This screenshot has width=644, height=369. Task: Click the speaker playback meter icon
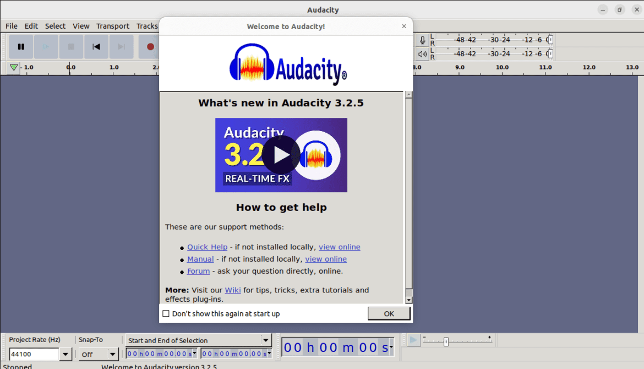422,54
